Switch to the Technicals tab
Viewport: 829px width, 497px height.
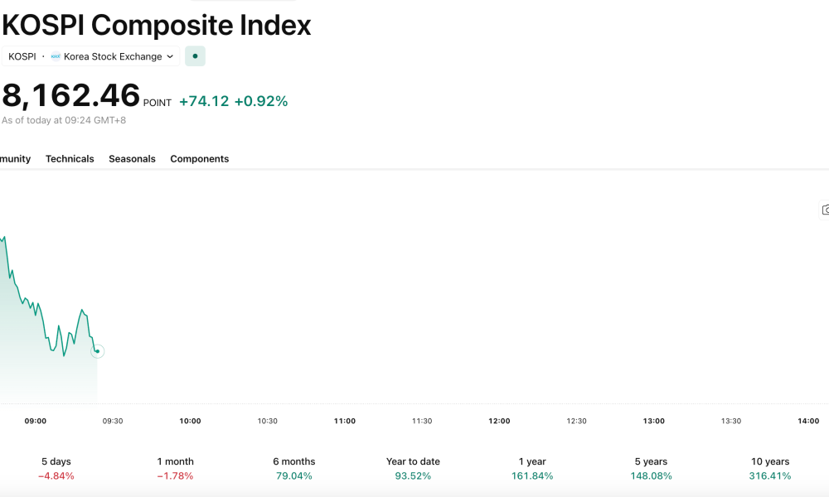coord(70,159)
